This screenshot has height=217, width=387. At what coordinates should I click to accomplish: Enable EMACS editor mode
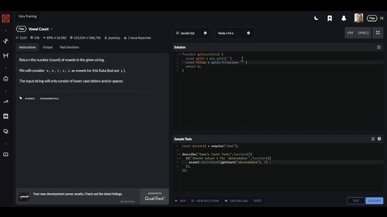point(363,33)
